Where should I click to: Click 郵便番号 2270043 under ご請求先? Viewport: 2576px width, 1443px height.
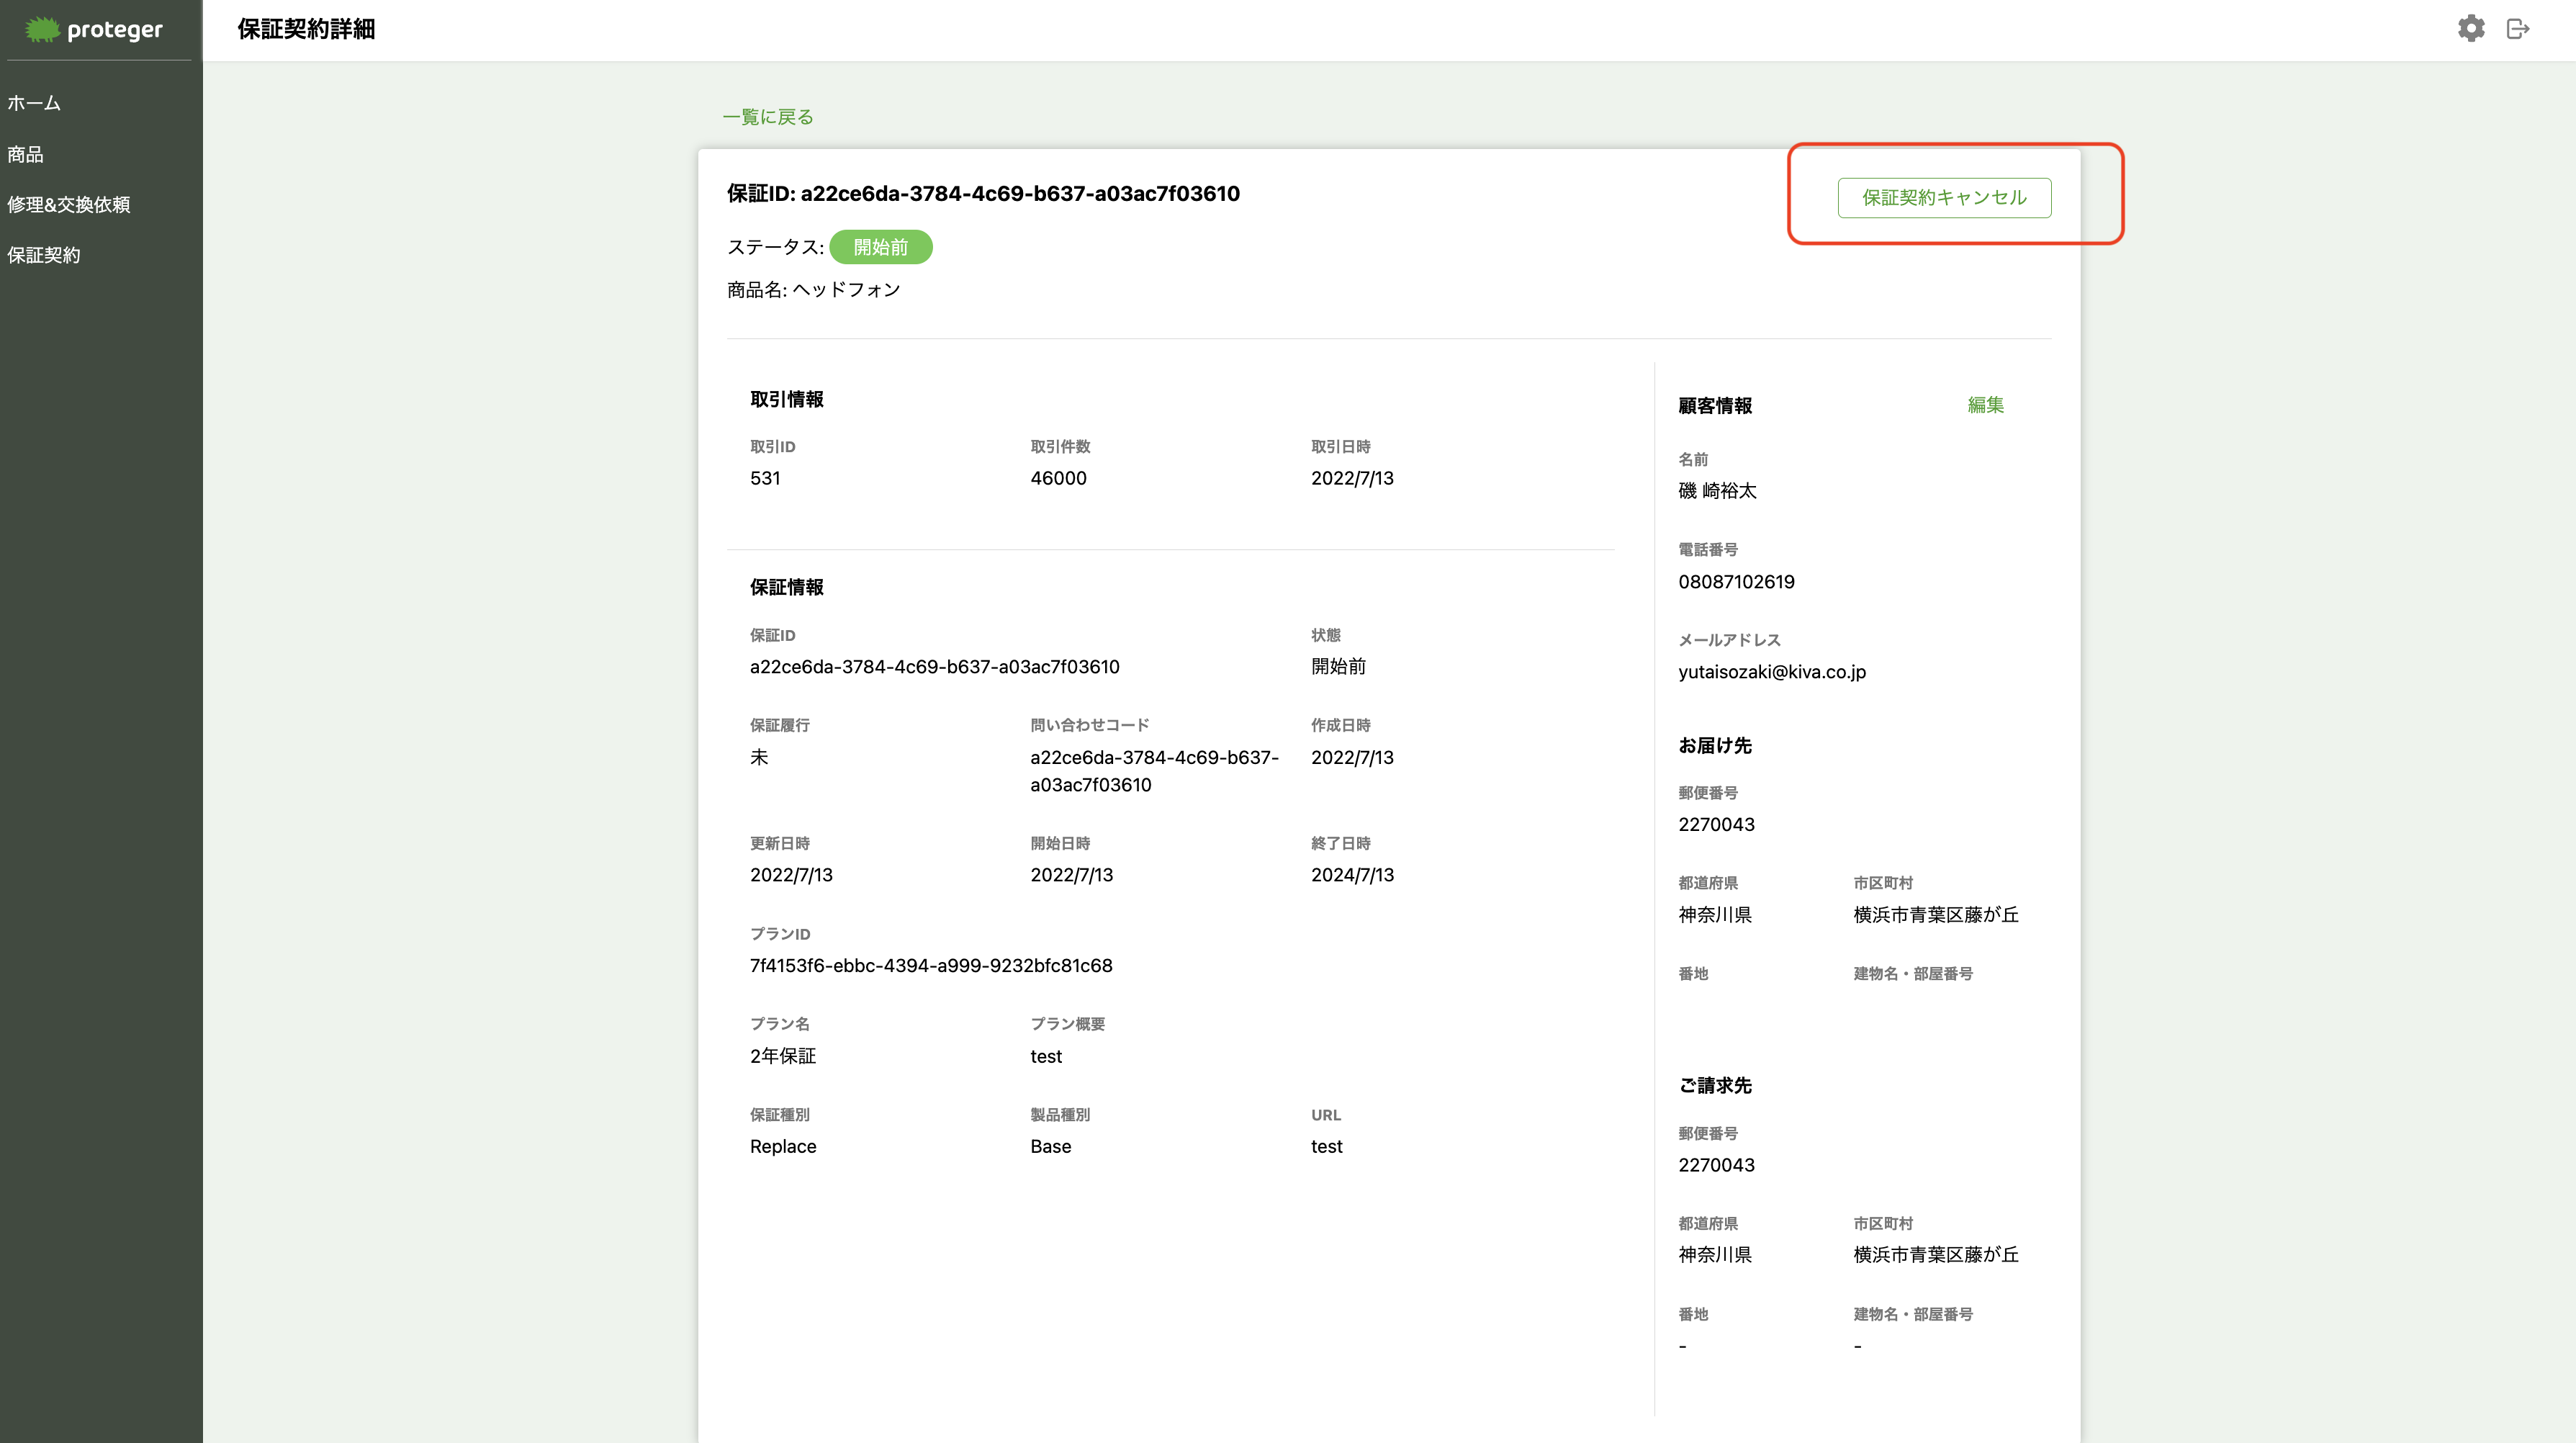pyautogui.click(x=1716, y=1165)
